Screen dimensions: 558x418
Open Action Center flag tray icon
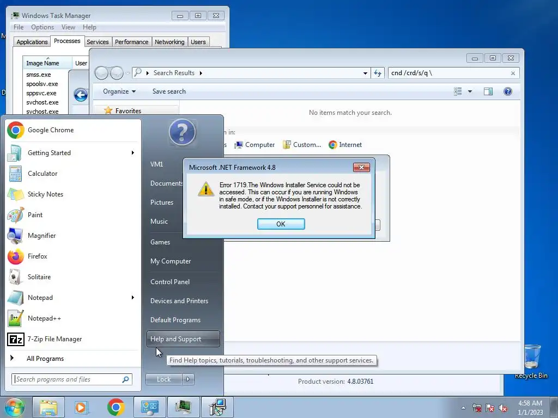[x=490, y=408]
